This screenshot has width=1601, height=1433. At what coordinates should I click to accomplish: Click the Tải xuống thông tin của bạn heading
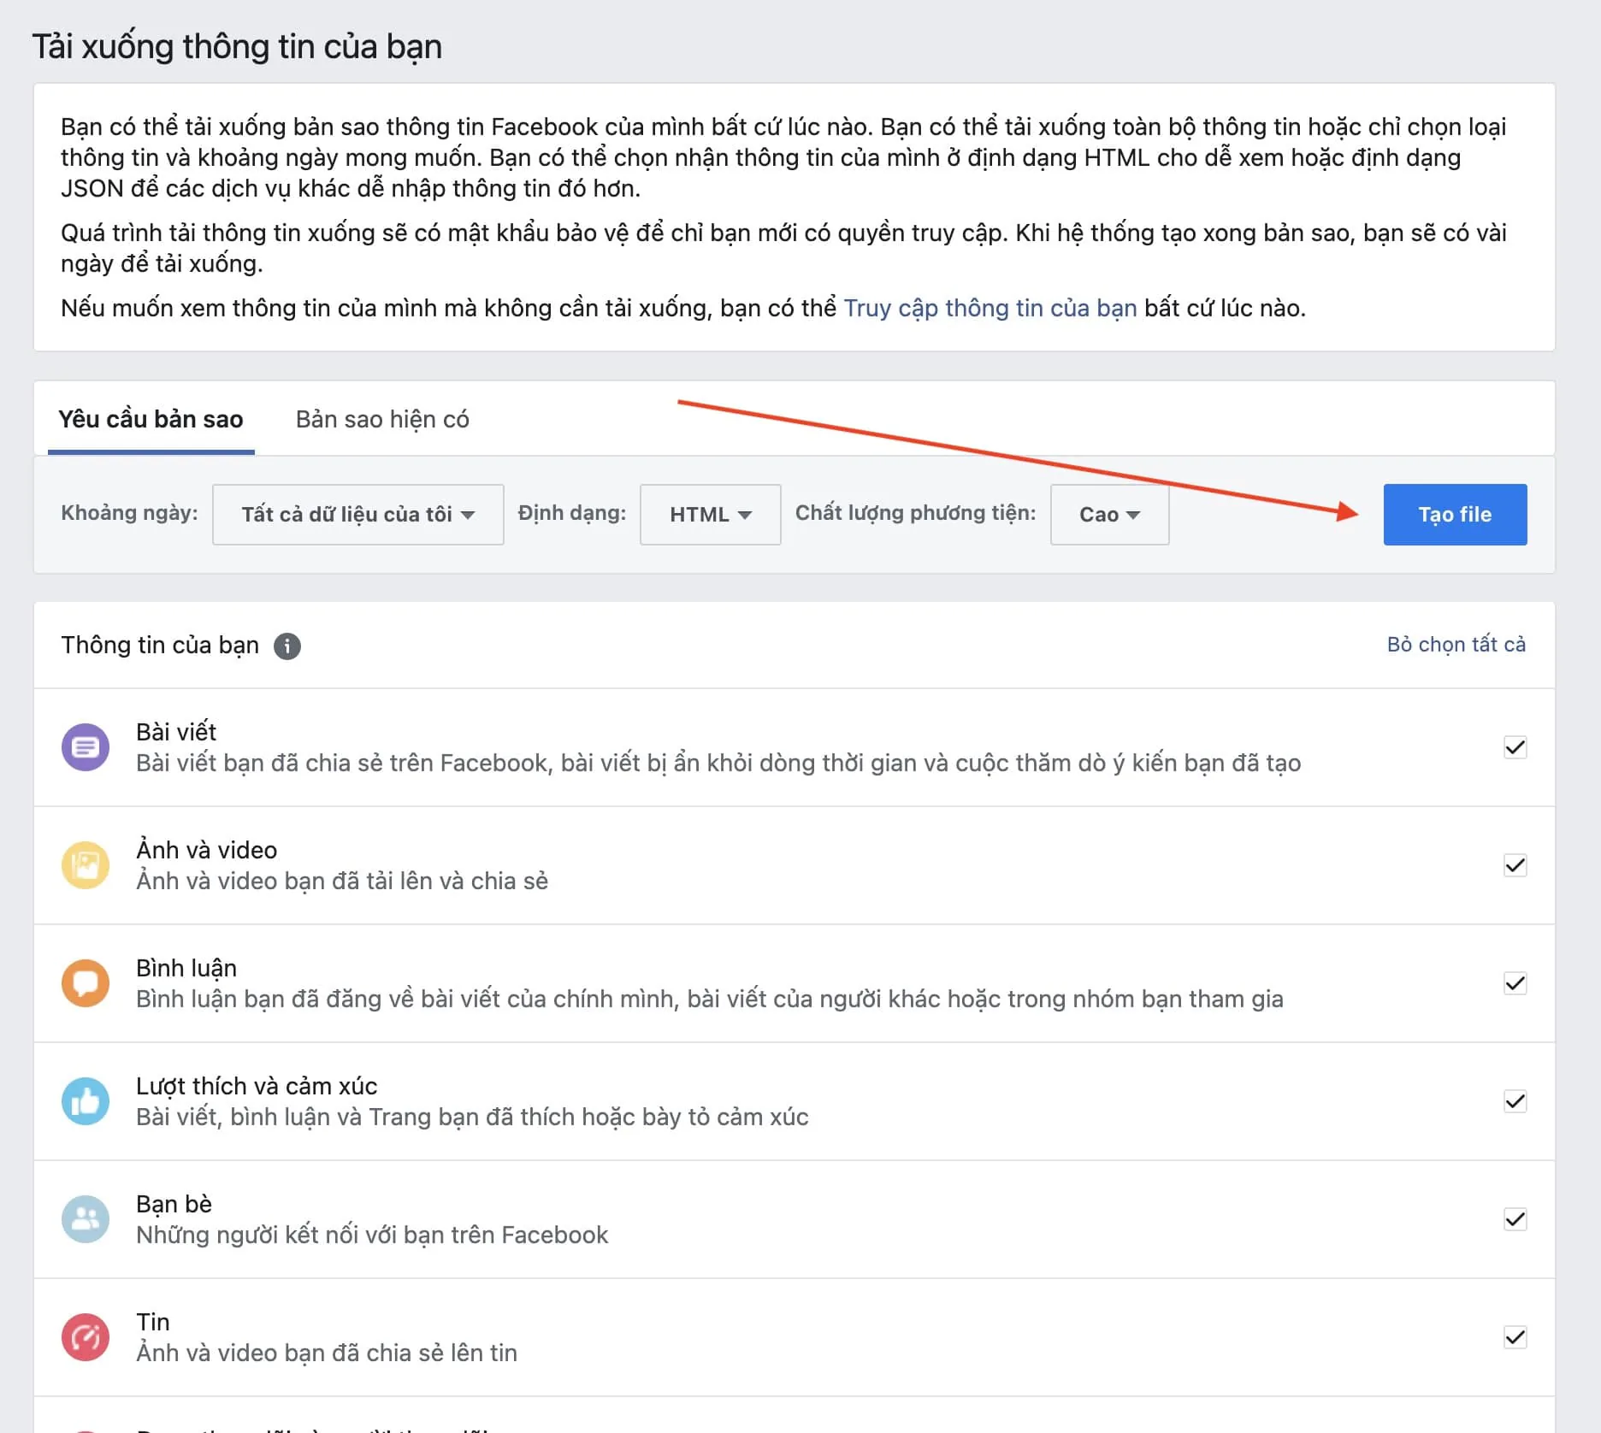[237, 46]
